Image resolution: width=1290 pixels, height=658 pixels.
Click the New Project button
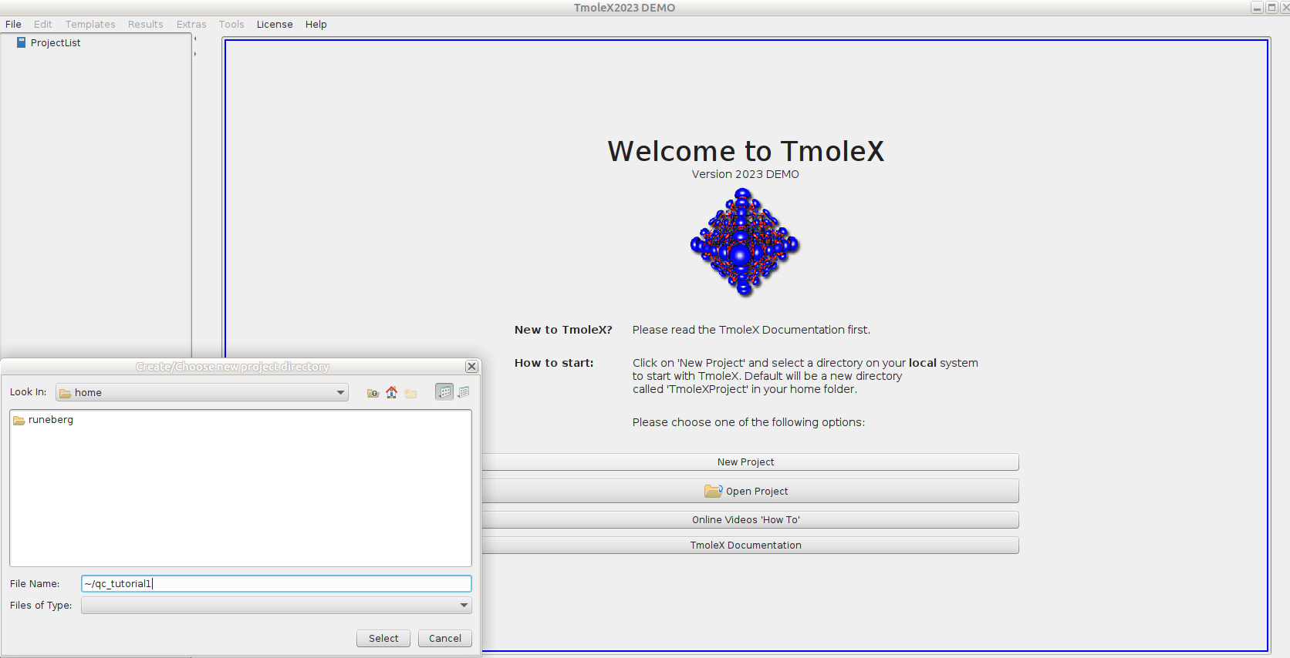tap(745, 462)
